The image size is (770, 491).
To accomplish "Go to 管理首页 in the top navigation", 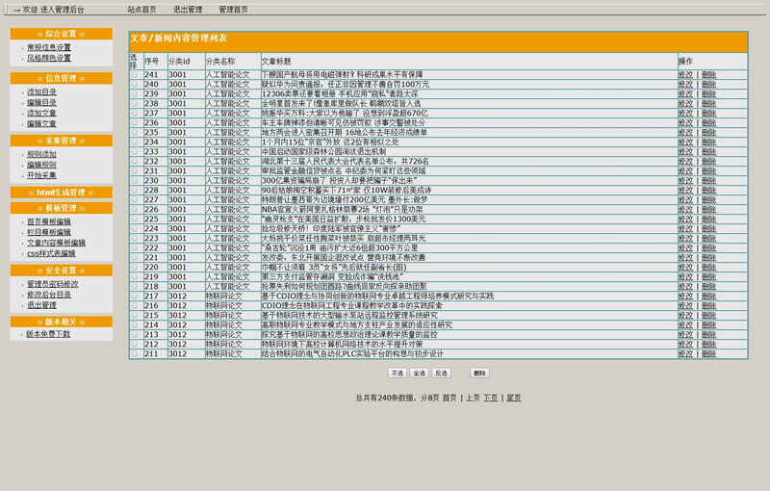I will pos(233,9).
